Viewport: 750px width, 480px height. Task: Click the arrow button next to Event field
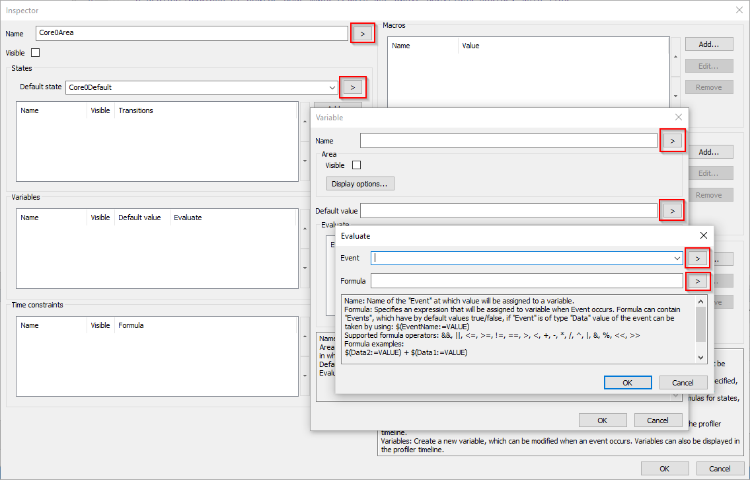tap(698, 258)
